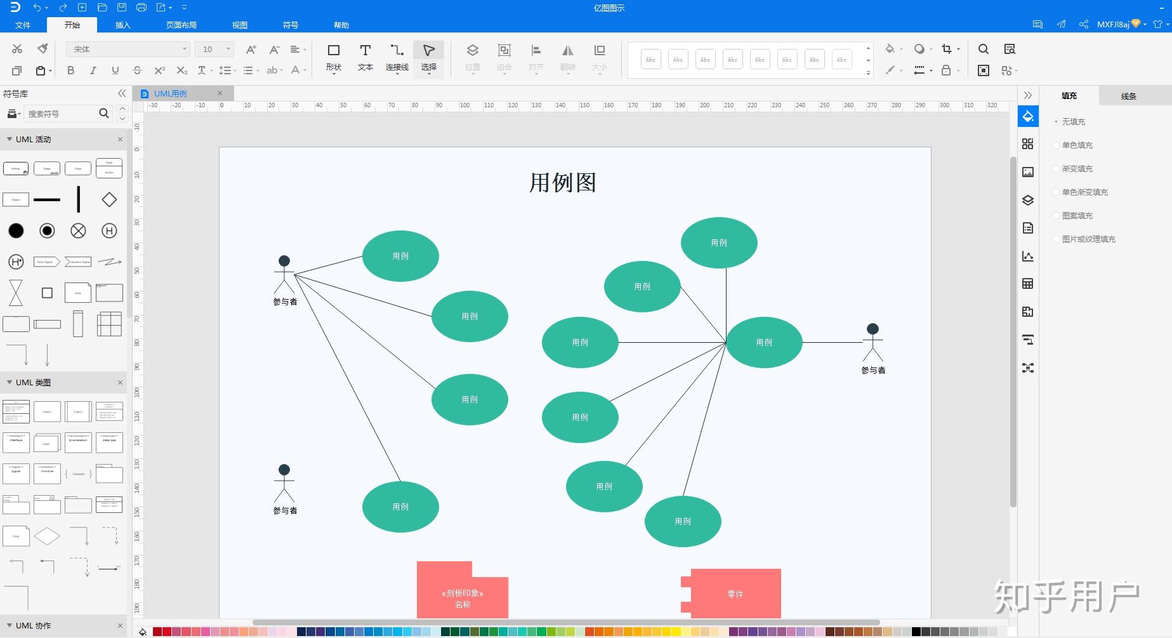Close the UML 类图 library section
Viewport: 1172px width, 638px height.
pos(120,382)
